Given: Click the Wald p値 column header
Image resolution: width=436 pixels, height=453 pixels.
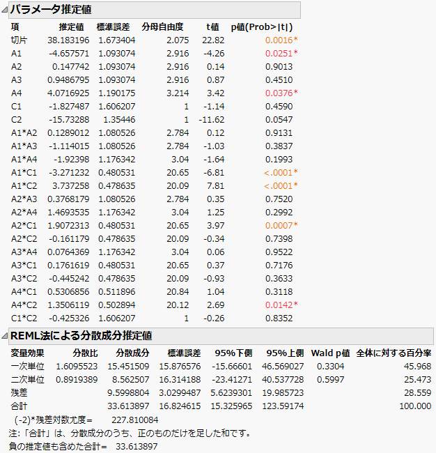Looking at the screenshot, I should click(x=330, y=353).
